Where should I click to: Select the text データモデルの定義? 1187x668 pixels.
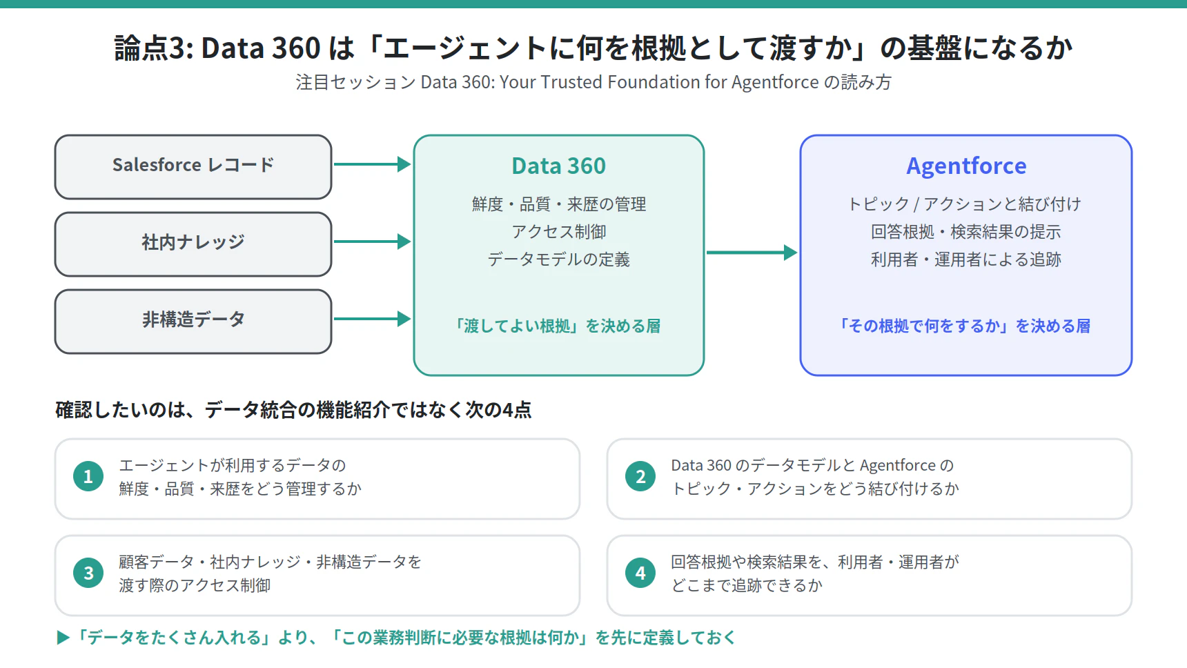[559, 259]
